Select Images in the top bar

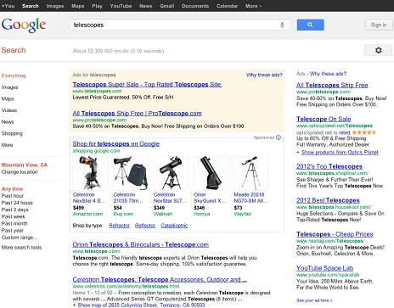pyautogui.click(x=55, y=6)
